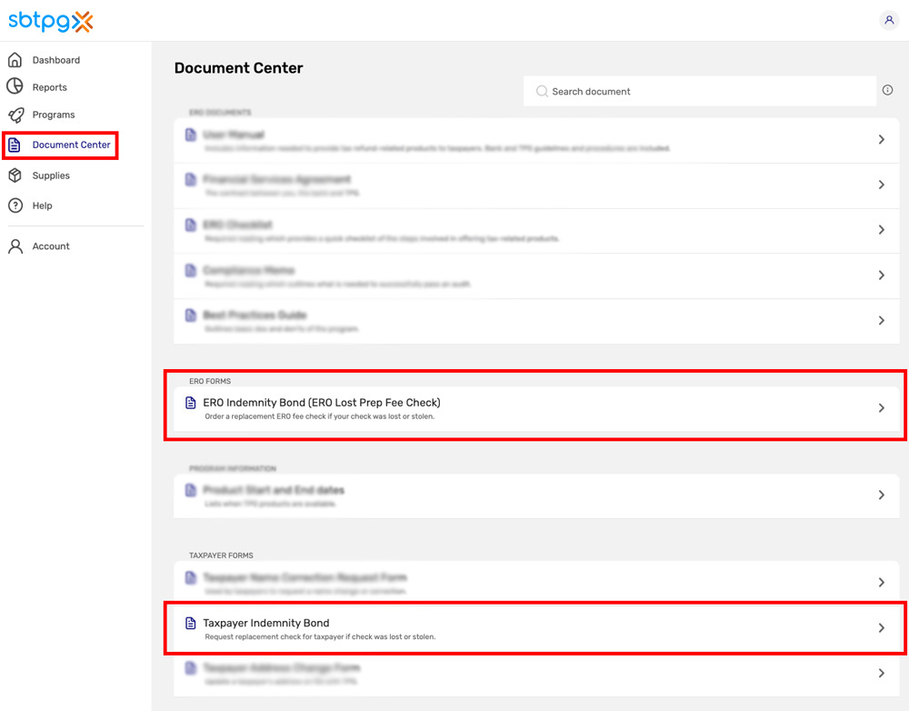Viewport: 909px width, 711px height.
Task: Open the Reports sidebar menu item
Action: [49, 87]
